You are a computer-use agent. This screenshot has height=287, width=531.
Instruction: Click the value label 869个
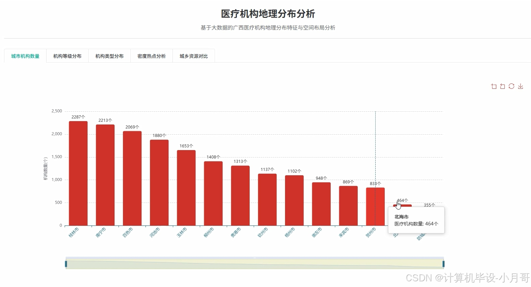(348, 182)
